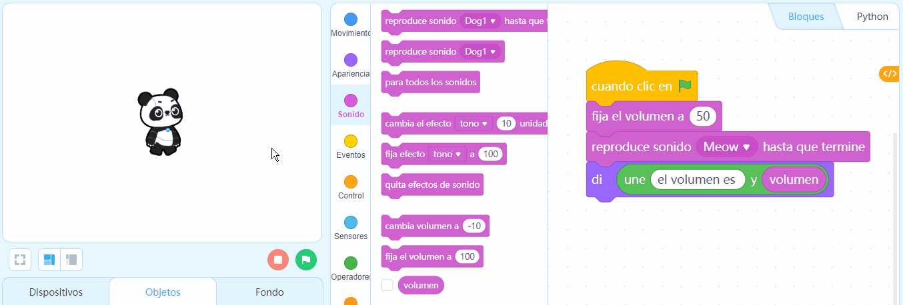Viewport: 903px width, 305px height.
Task: Open the Dog1 dropdown in the 'hasta que' block
Action: pos(480,21)
